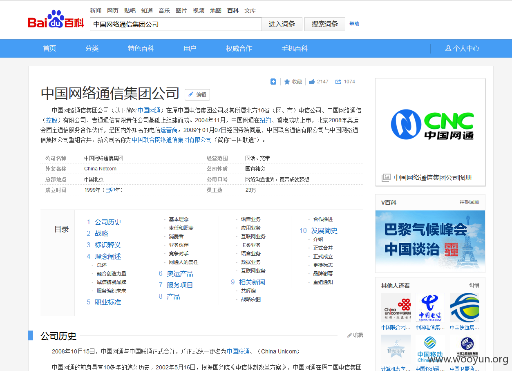Open the 中国网络通信集团公司图册 album link
Viewport: 512px width, 371px height.
point(433,178)
